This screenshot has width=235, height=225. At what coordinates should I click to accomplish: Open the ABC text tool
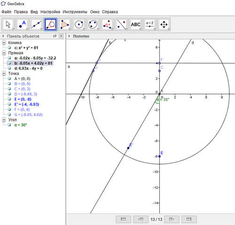pos(135,24)
